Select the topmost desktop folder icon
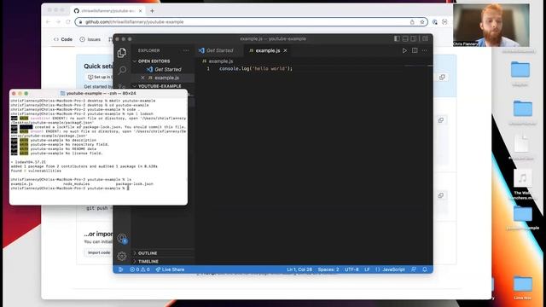546x307 pixels. 520,70
